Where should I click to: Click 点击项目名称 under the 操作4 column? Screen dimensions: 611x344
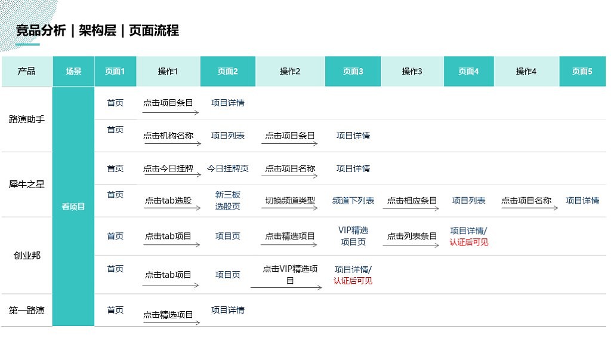coord(526,201)
